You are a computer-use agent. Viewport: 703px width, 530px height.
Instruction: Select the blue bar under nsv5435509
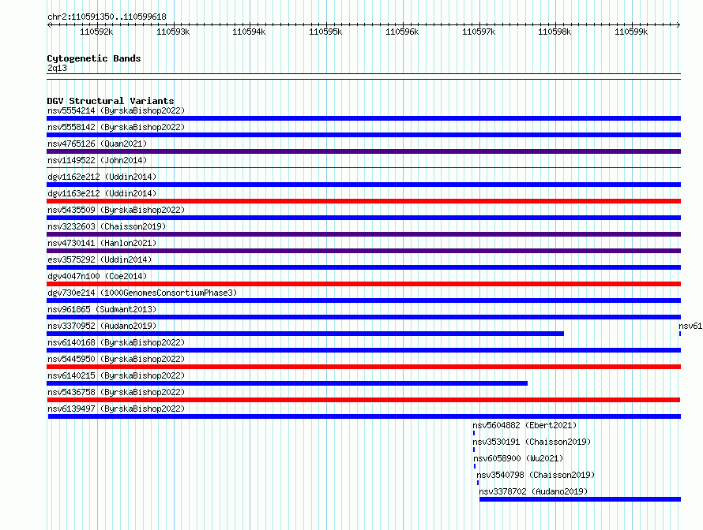pyautogui.click(x=363, y=218)
